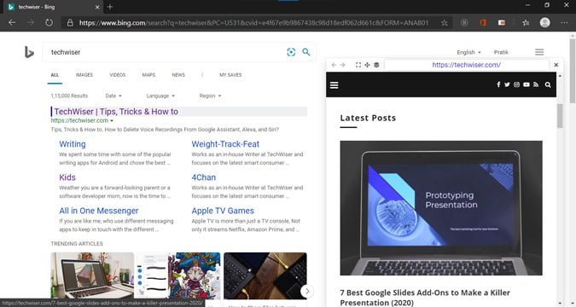Open 7 Best Google Slides Add-Ons article
576x307 pixels.
[x=425, y=298]
